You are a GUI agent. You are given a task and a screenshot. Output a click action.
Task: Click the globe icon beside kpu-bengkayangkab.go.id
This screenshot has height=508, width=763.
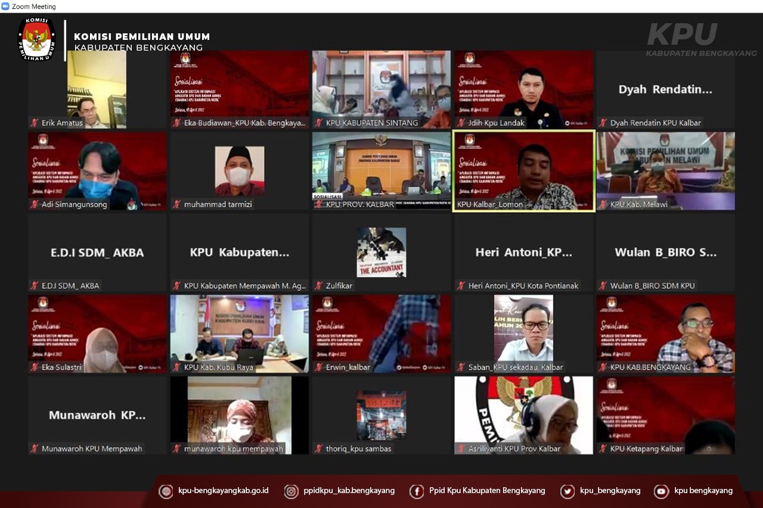[x=166, y=491]
